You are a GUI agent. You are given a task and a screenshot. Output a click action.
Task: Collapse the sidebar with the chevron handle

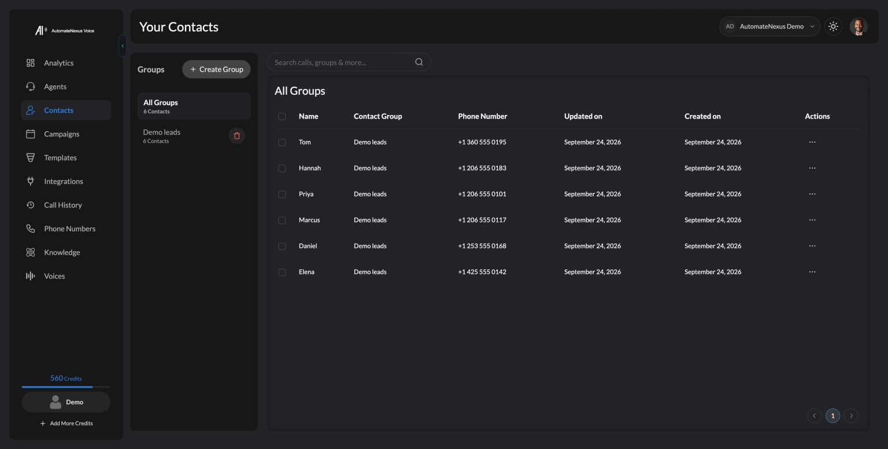point(122,46)
